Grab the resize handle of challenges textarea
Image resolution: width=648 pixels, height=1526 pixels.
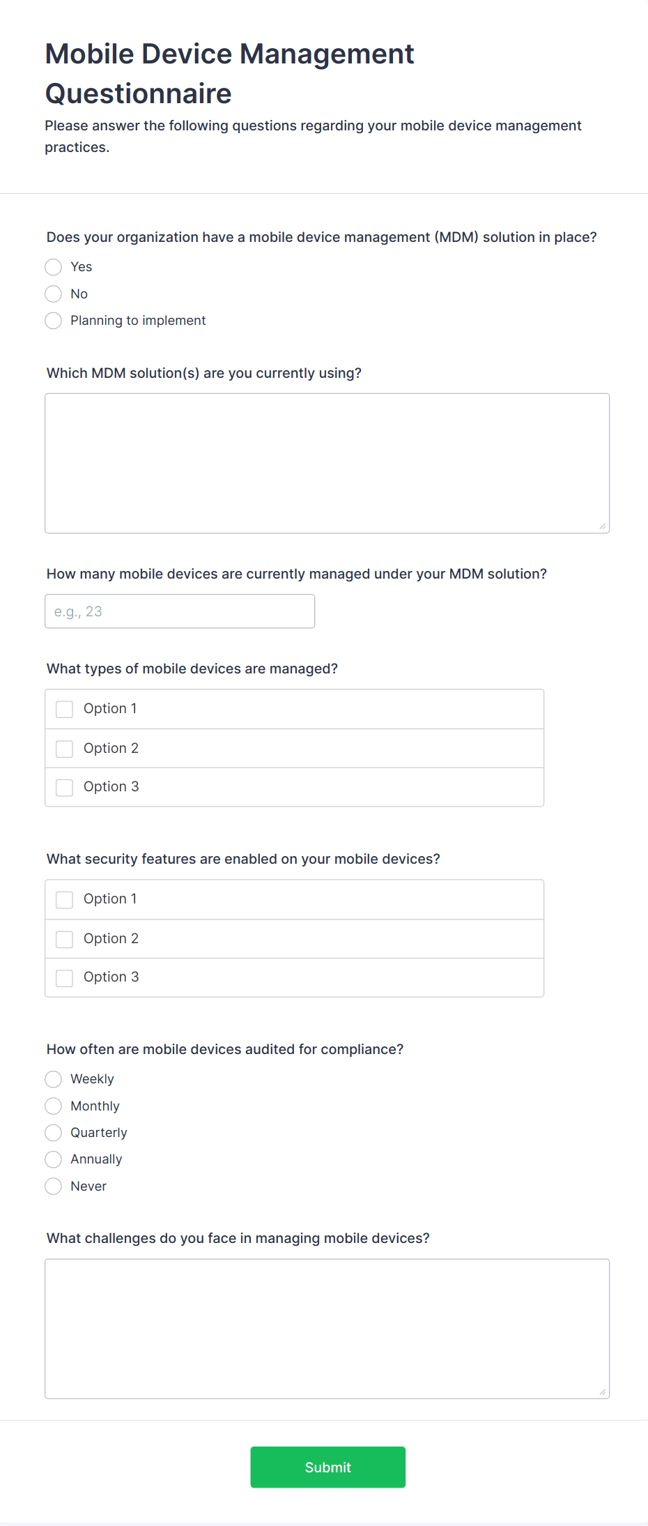coord(603,1391)
